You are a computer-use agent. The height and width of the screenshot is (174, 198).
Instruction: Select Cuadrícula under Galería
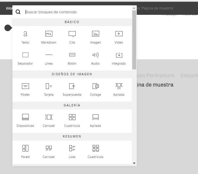[x=72, y=121]
